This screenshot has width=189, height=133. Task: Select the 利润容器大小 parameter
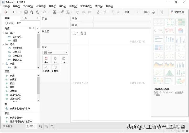coord(17,118)
